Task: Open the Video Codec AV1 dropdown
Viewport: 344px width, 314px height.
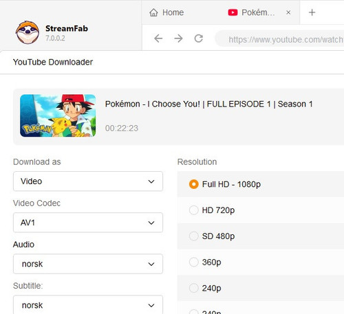Action: [x=88, y=223]
